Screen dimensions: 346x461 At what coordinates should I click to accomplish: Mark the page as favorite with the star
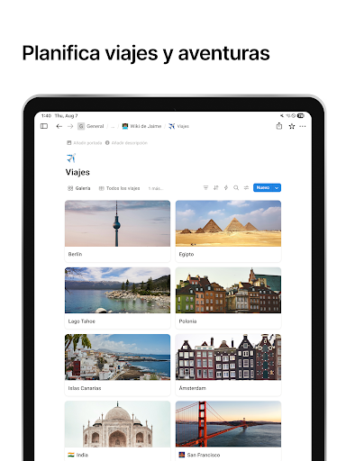(291, 126)
